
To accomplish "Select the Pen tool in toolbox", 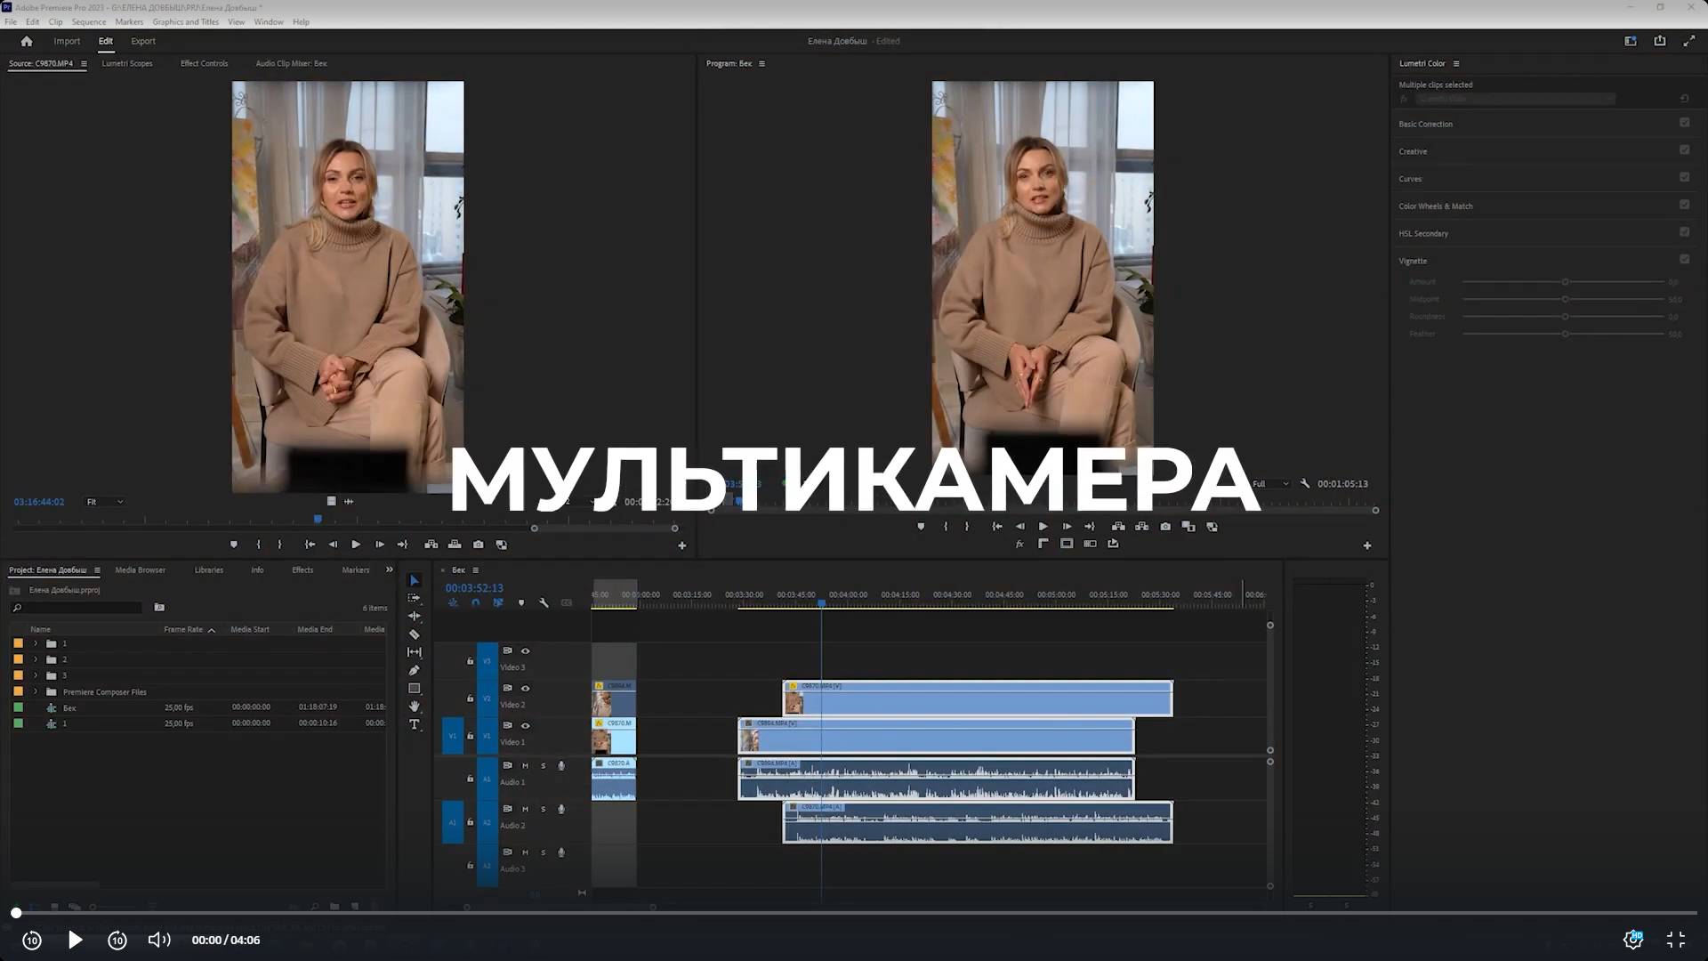I will 414,670.
